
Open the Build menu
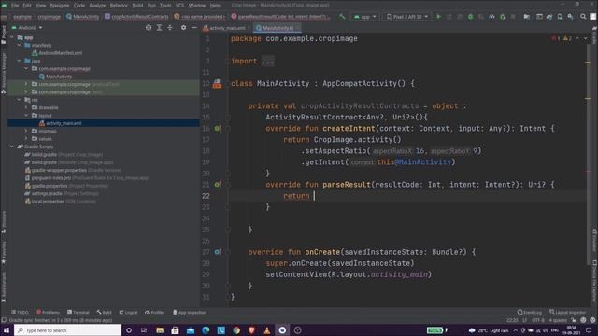pyautogui.click(x=137, y=6)
